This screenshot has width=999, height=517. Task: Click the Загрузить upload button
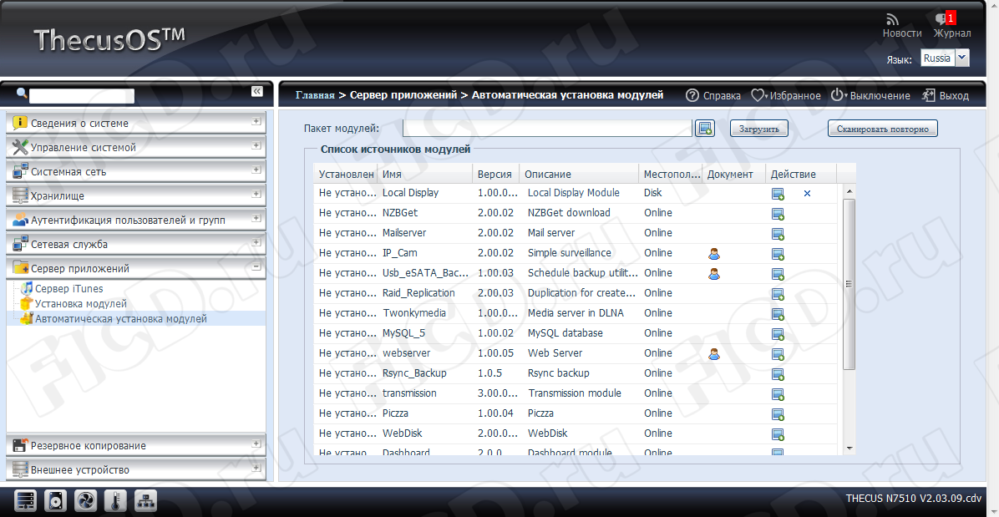pyautogui.click(x=758, y=129)
